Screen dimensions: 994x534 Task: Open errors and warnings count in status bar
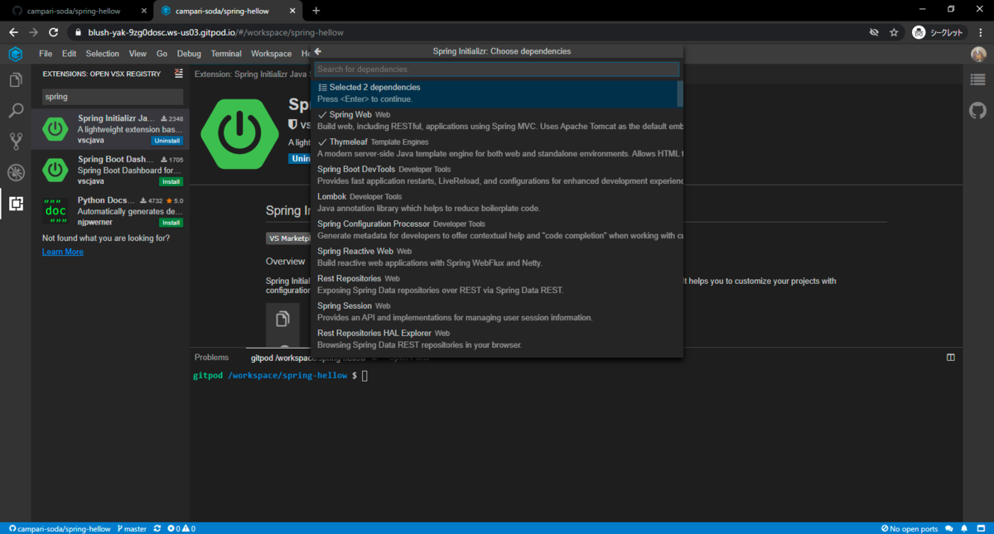181,528
